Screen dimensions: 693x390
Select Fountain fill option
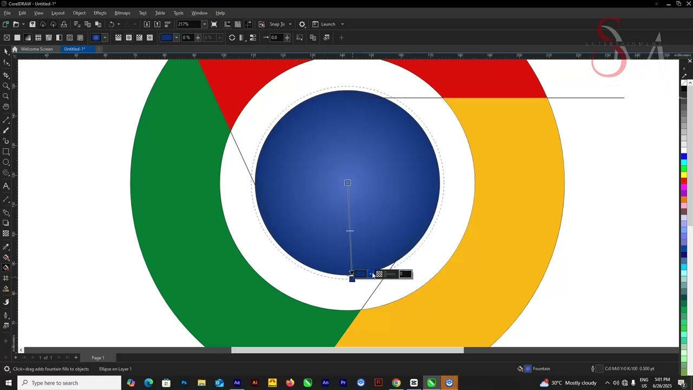coord(28,37)
